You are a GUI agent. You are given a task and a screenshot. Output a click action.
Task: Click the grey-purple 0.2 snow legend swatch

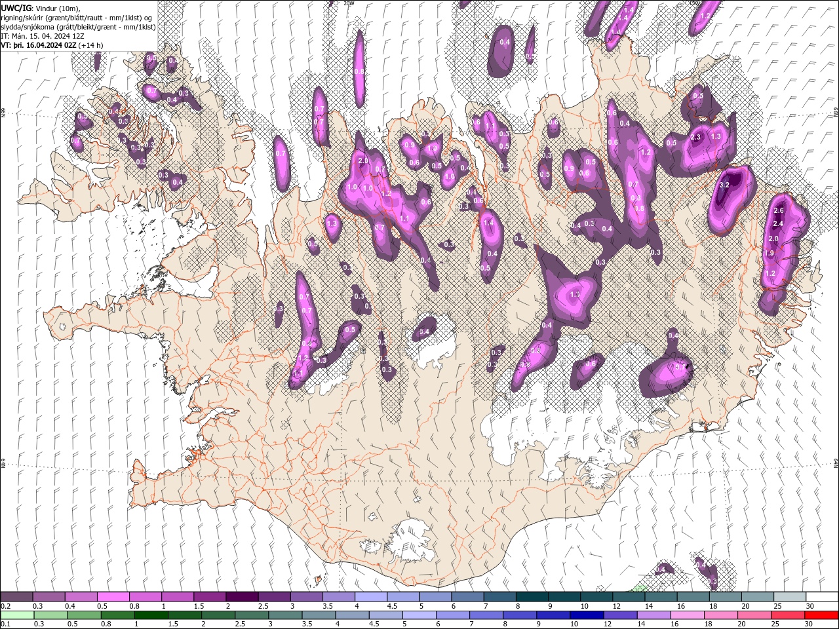point(16,597)
